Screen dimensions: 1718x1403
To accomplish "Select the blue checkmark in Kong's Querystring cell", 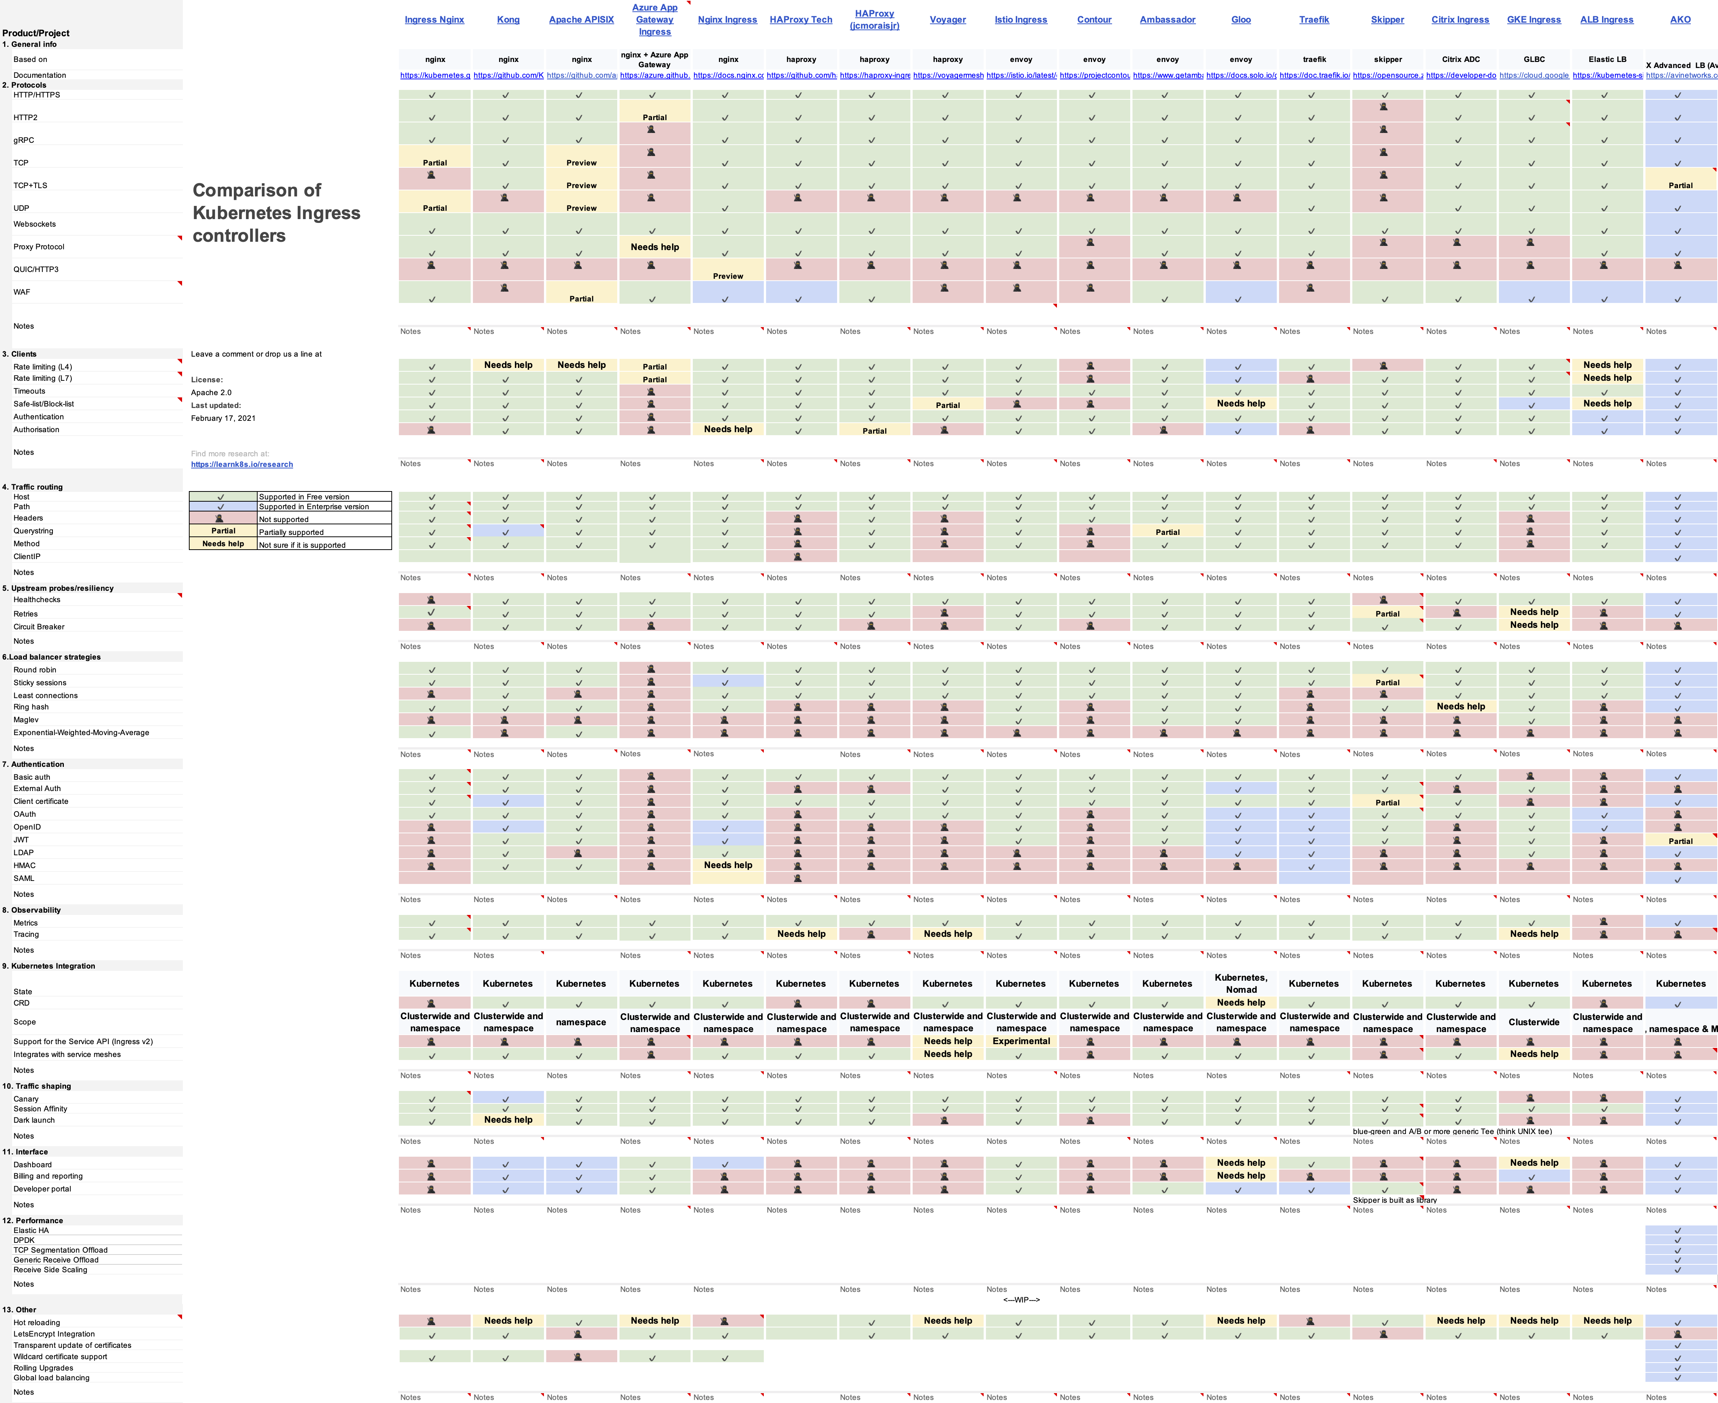I will tap(506, 532).
